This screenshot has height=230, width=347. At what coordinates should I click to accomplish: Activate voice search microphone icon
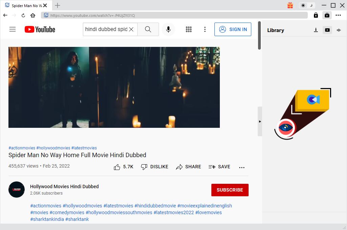168,29
